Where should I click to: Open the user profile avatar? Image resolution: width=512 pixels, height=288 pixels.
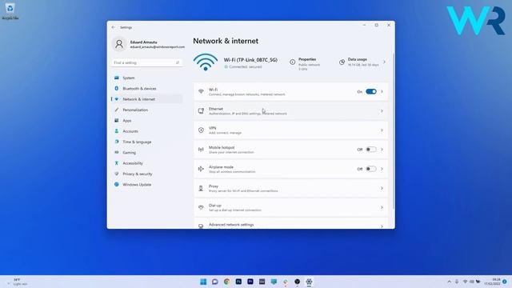click(119, 44)
